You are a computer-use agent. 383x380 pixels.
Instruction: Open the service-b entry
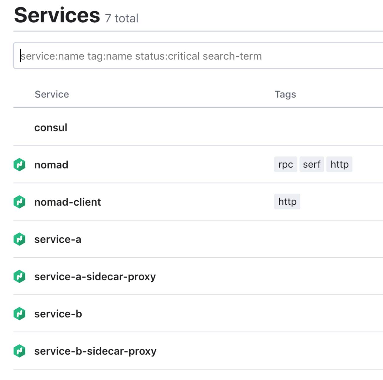click(x=58, y=314)
